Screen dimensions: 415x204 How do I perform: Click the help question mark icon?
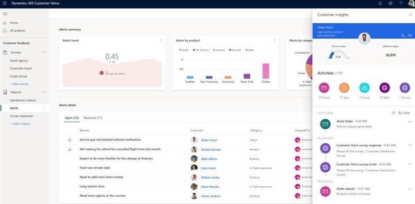(x=401, y=4)
